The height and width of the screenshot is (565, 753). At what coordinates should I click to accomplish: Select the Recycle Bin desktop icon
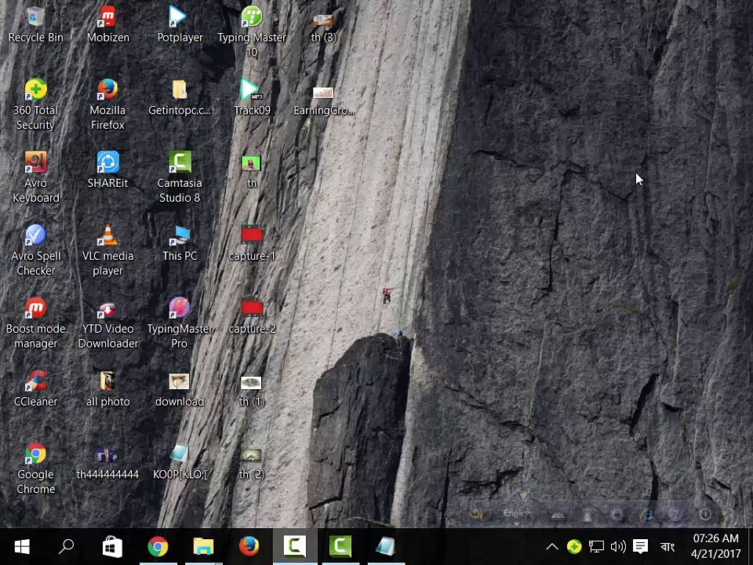35,25
